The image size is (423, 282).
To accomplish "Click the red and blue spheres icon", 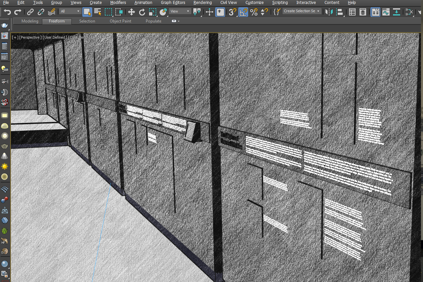I will 5,200.
